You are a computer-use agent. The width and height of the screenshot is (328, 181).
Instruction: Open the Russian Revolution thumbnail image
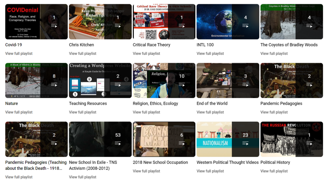click(291, 139)
